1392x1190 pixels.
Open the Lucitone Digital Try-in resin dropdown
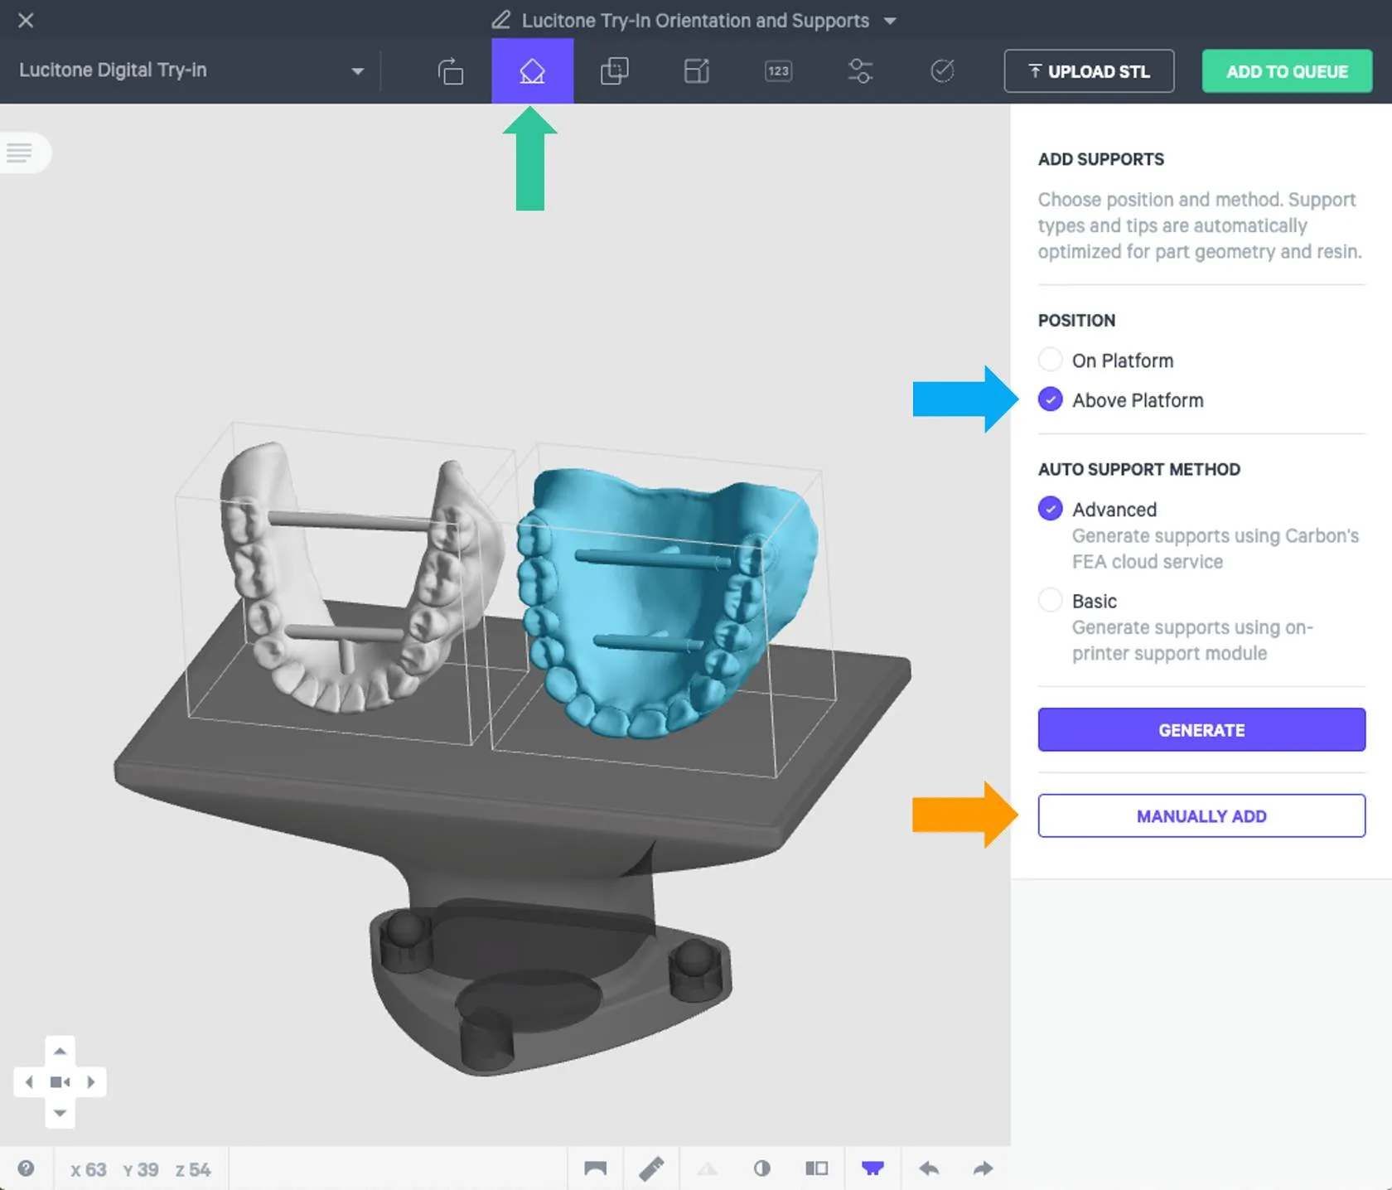coord(191,70)
